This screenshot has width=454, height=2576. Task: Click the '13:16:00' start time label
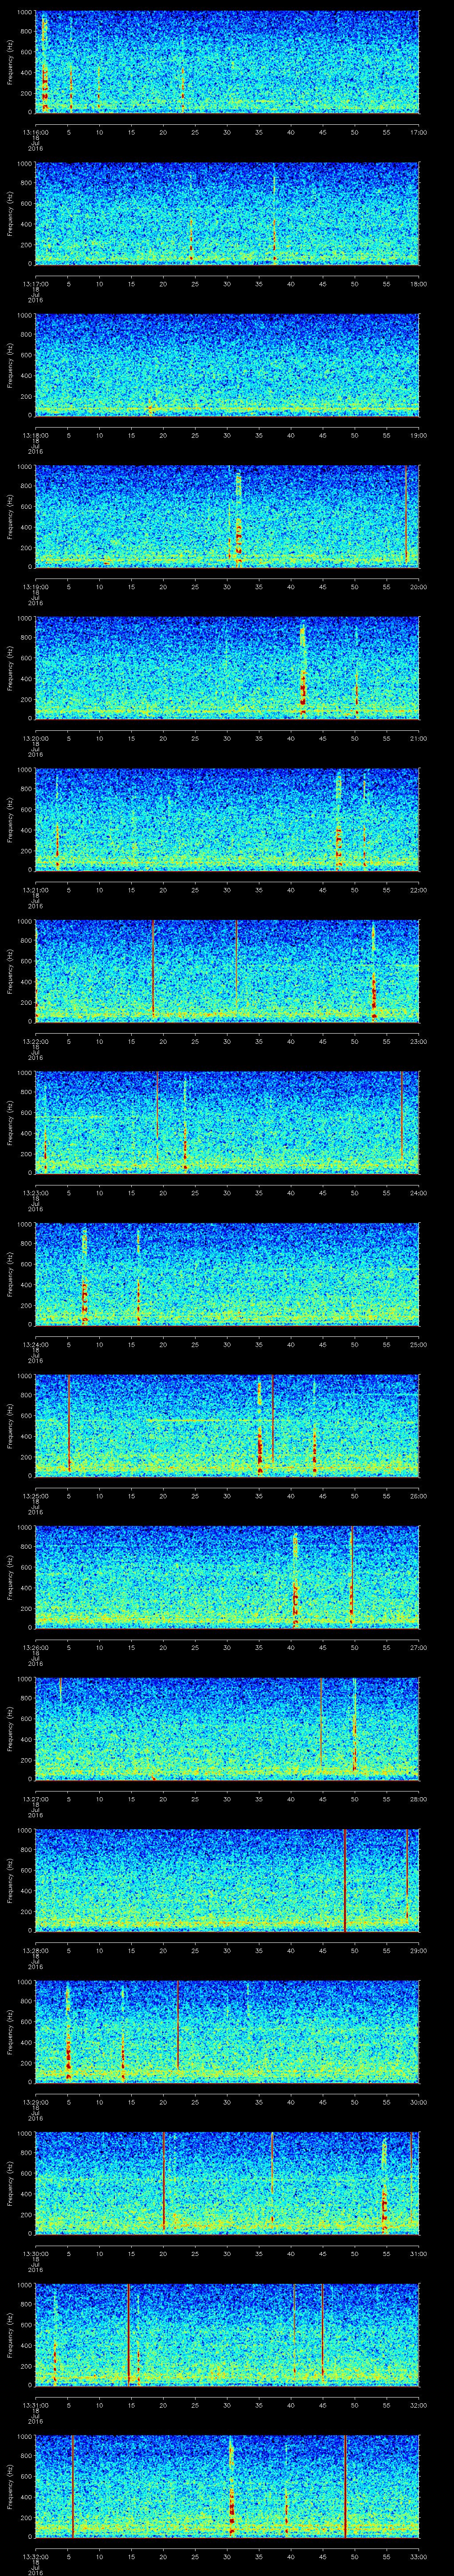click(35, 132)
